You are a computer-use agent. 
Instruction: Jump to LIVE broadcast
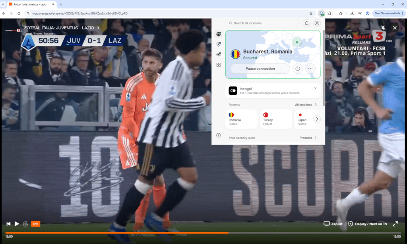pos(35,224)
